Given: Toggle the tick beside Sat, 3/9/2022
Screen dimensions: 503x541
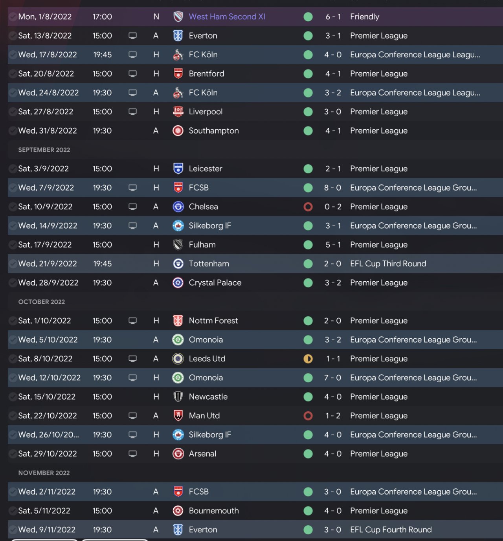Looking at the screenshot, I should 13,169.
